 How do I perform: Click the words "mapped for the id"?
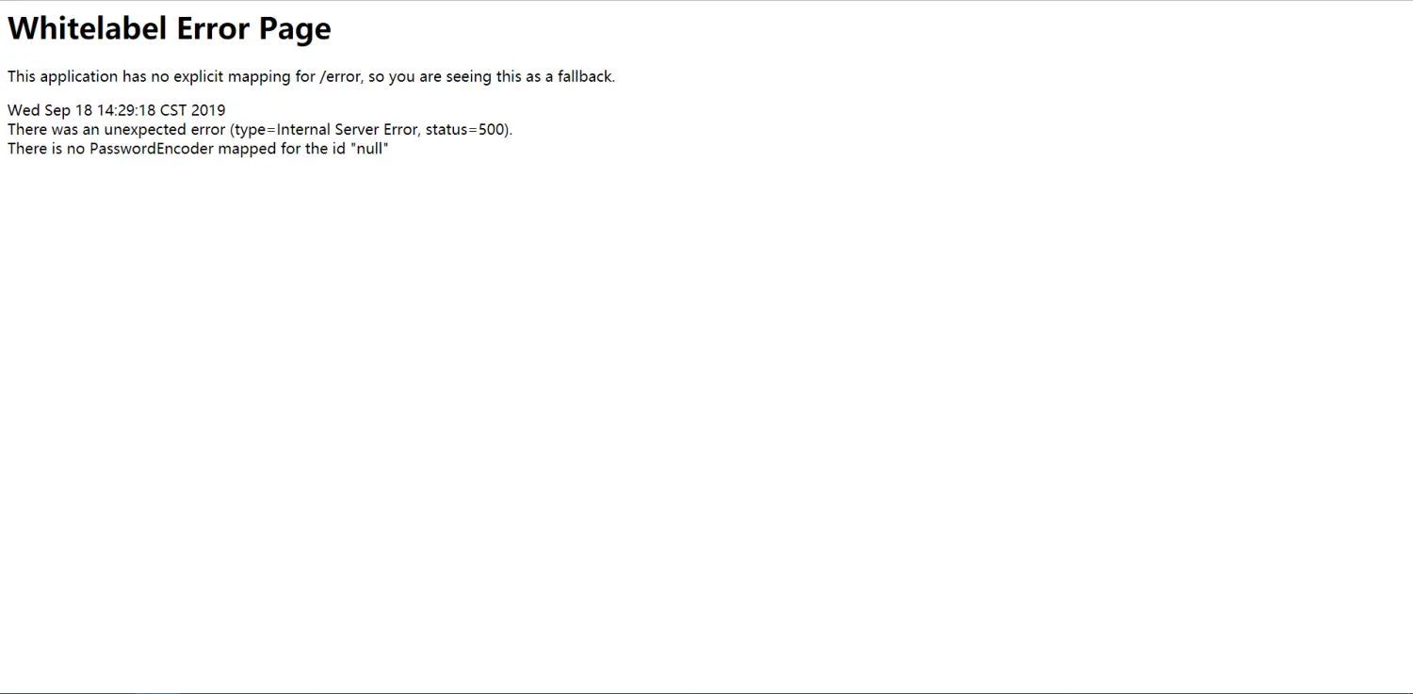click(x=282, y=149)
